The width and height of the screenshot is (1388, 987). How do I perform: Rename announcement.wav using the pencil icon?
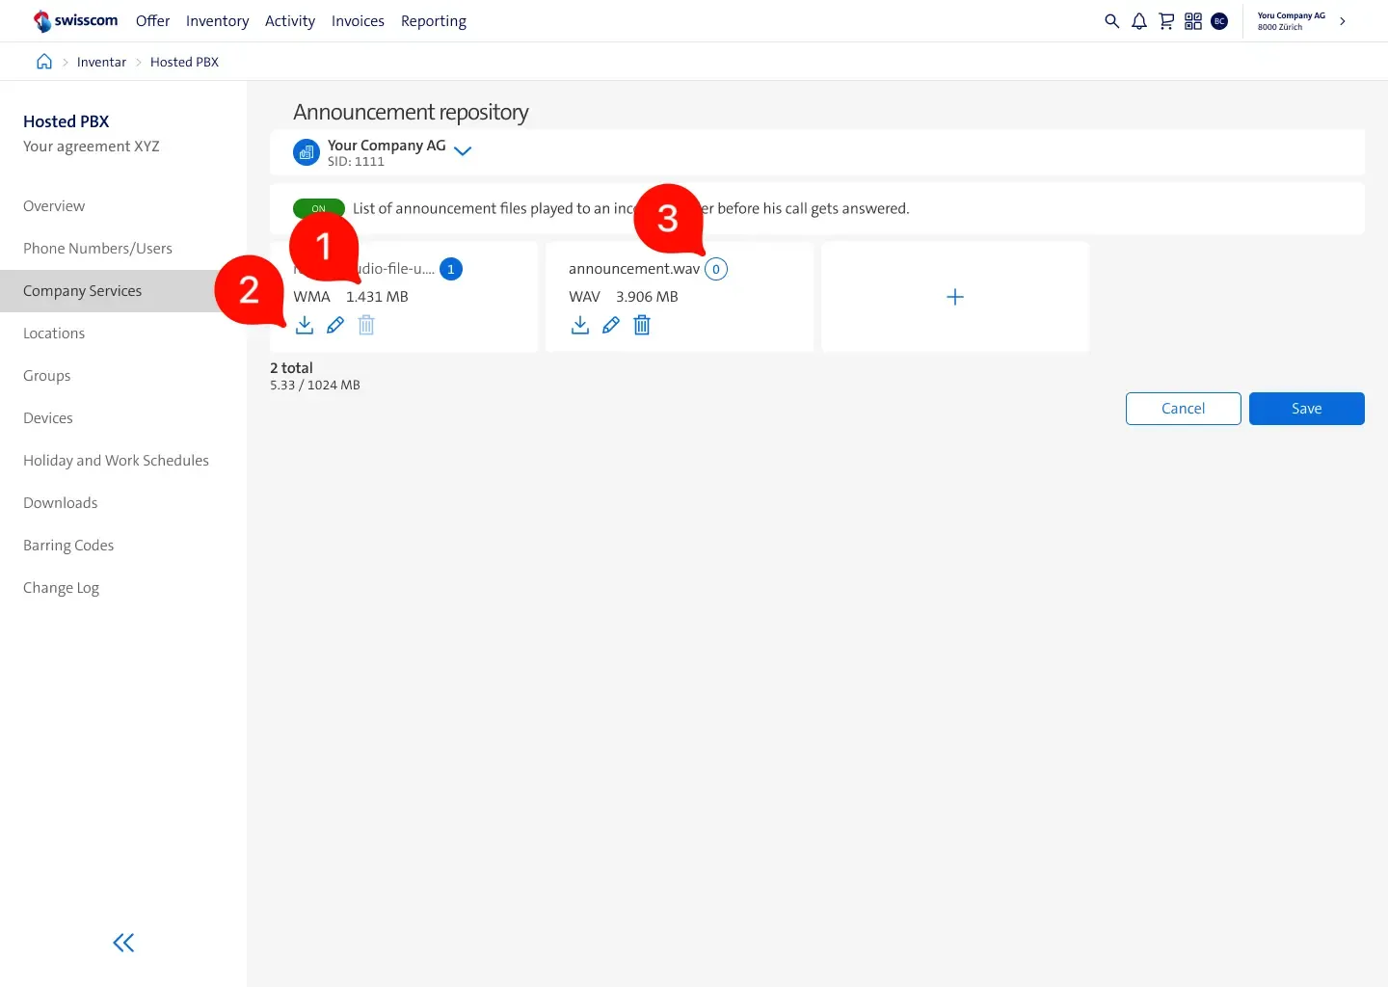pos(610,325)
